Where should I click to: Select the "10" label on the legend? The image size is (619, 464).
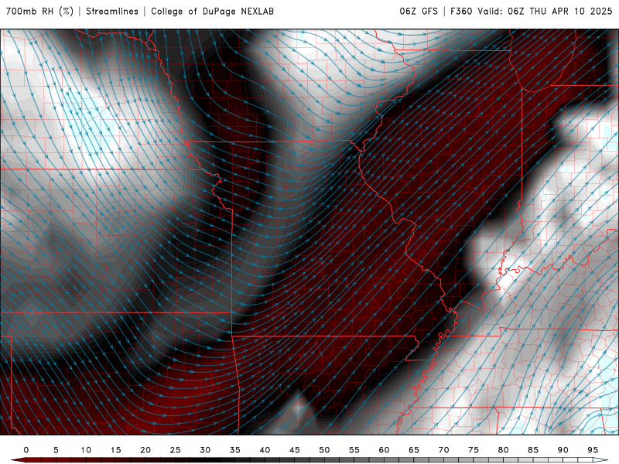pyautogui.click(x=86, y=450)
